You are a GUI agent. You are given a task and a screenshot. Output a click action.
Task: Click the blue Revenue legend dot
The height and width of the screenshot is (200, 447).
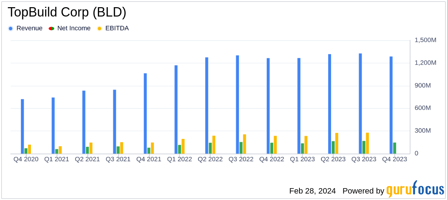[x=11, y=28]
